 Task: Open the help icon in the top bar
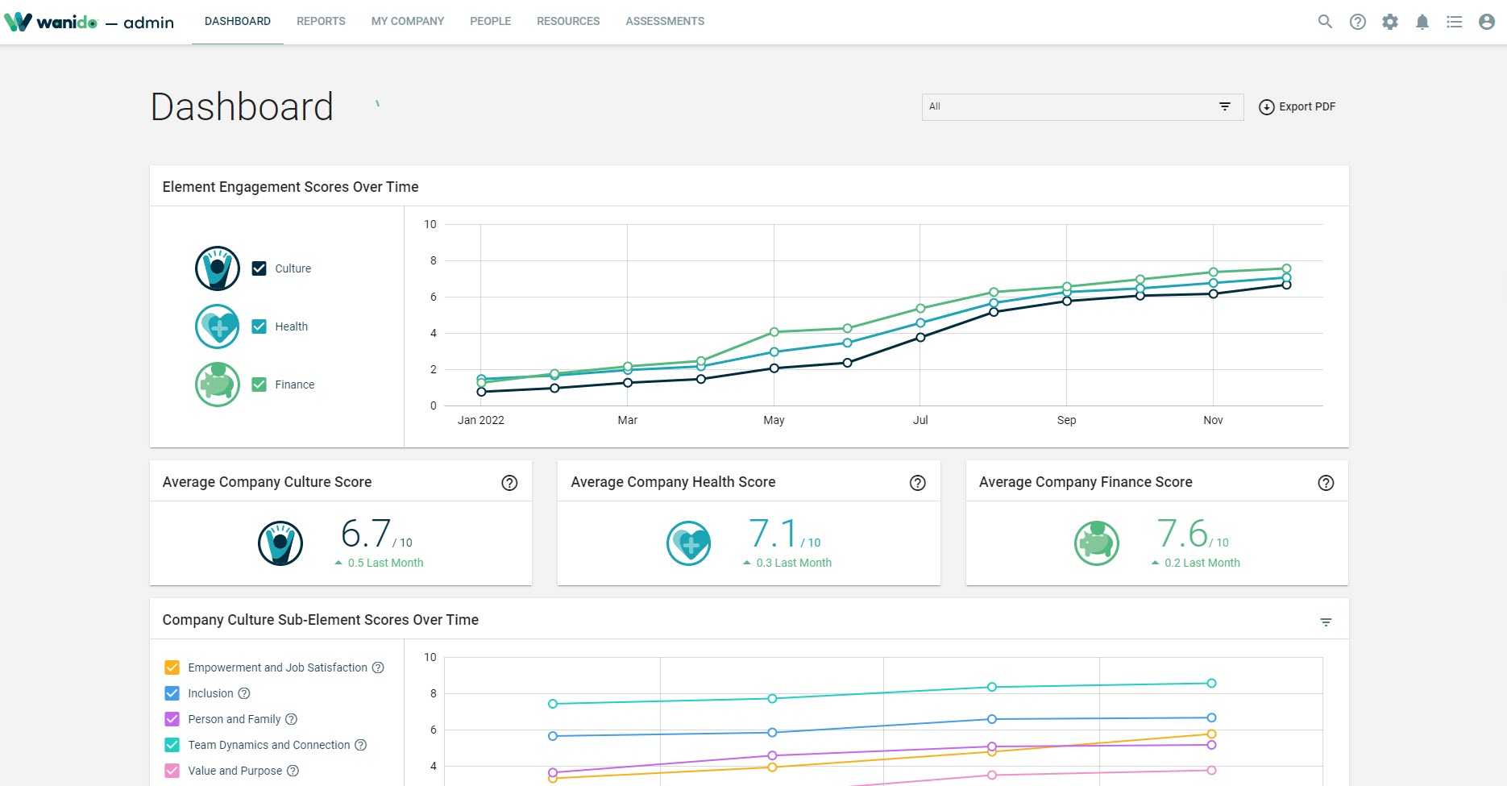[x=1357, y=21]
